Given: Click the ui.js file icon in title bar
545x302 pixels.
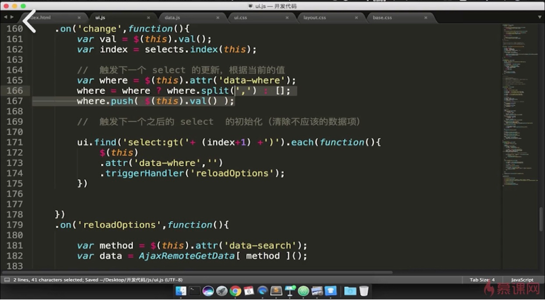Looking at the screenshot, I should click(250, 6).
